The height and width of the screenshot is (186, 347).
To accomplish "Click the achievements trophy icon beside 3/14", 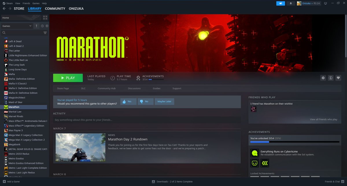I will pyautogui.click(x=138, y=78).
